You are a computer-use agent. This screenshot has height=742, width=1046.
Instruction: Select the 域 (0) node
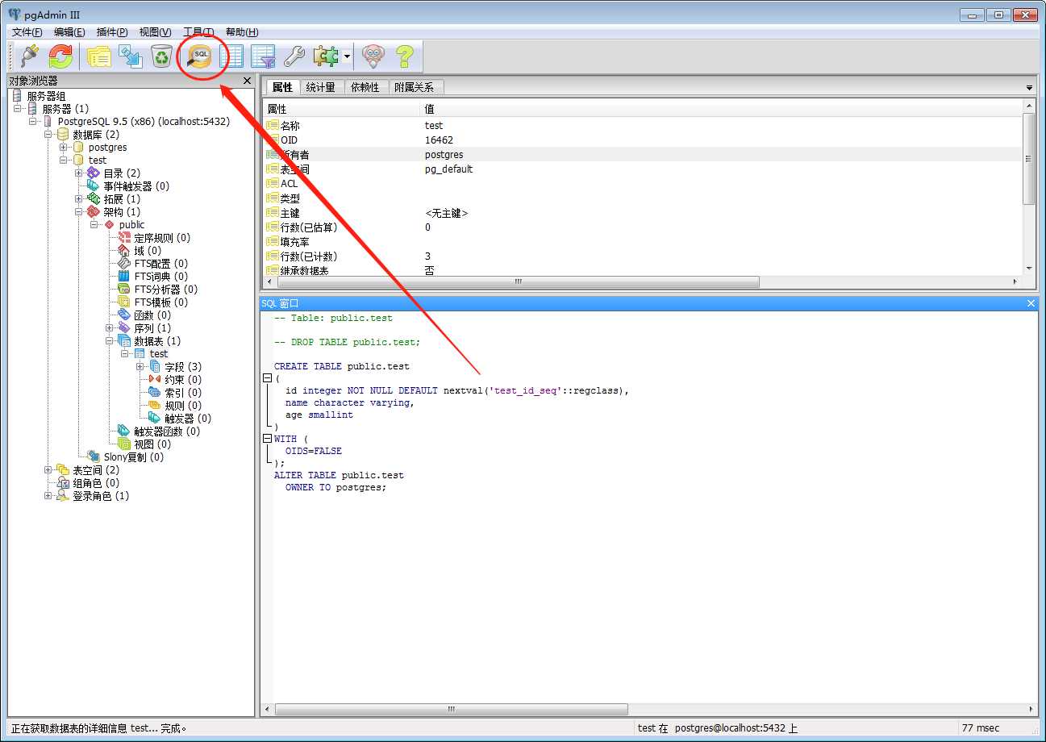(148, 251)
